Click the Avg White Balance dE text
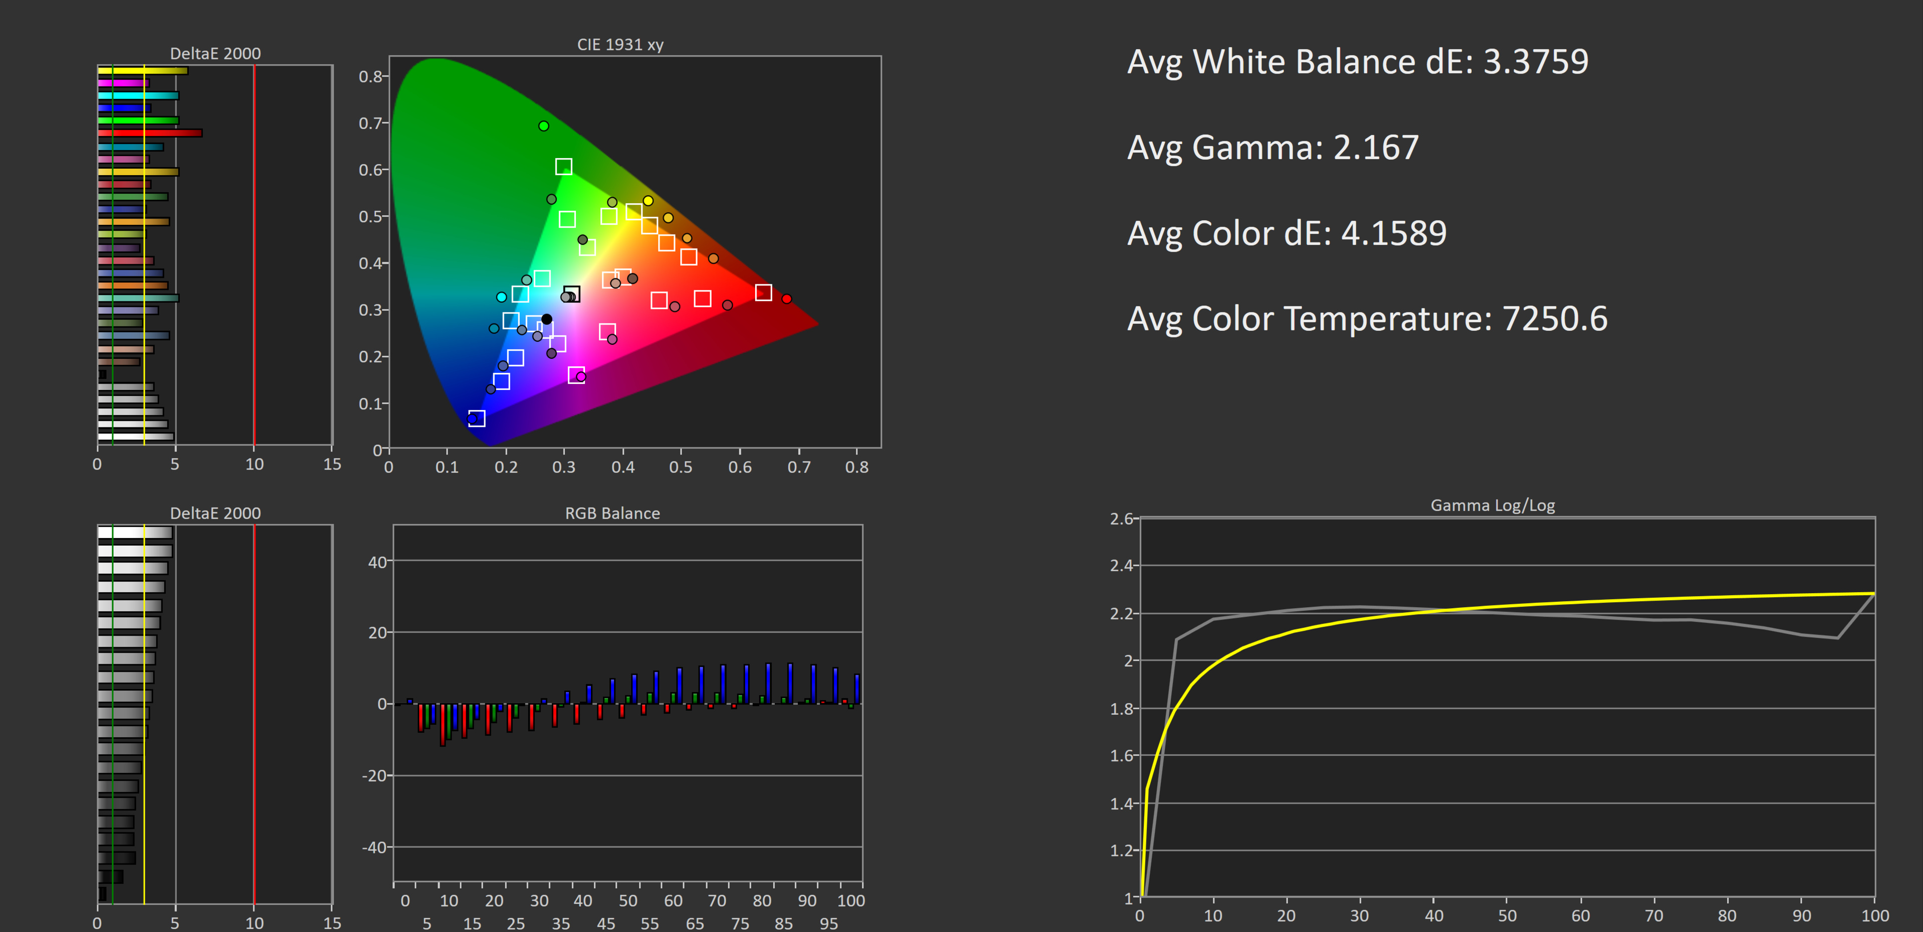Image resolution: width=1923 pixels, height=932 pixels. coord(1357,61)
